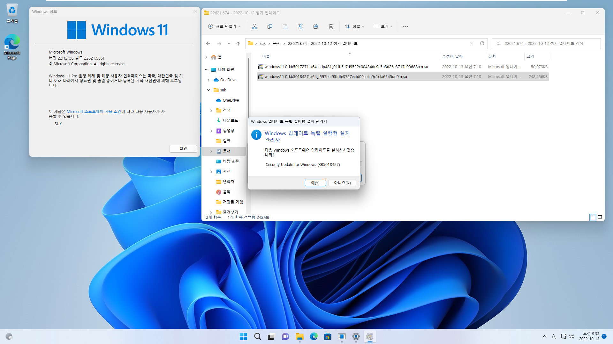Click the update installer icon on taskbar
Screen dimensions: 613x344
tap(370, 336)
